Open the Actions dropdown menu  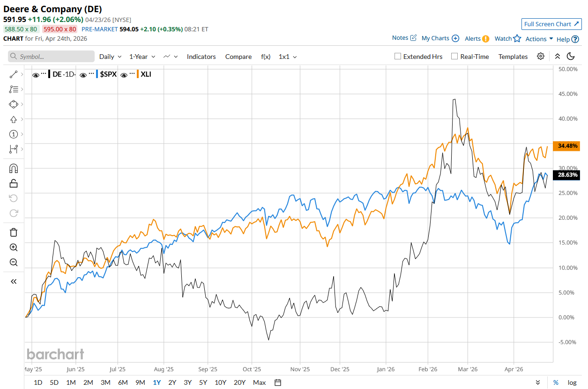pos(539,39)
